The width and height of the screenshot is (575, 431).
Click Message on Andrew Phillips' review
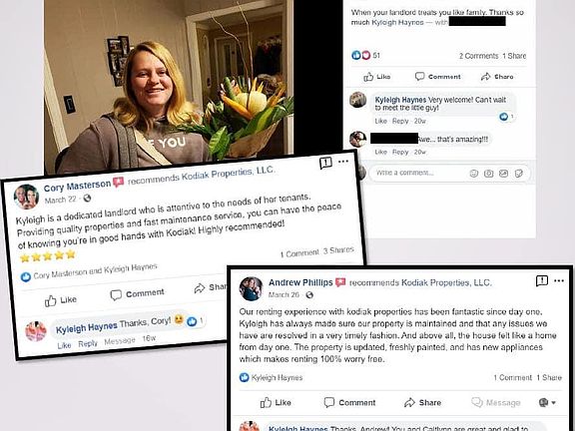pyautogui.click(x=496, y=403)
